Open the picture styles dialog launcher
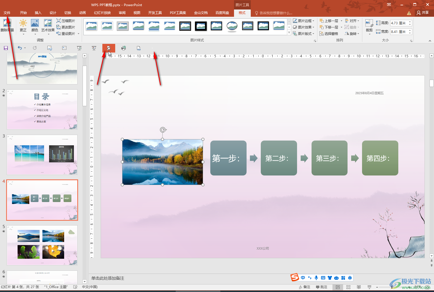The width and height of the screenshot is (434, 292). click(x=315, y=41)
